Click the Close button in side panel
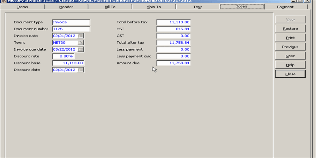Image resolution: width=316 pixels, height=158 pixels. tap(290, 74)
